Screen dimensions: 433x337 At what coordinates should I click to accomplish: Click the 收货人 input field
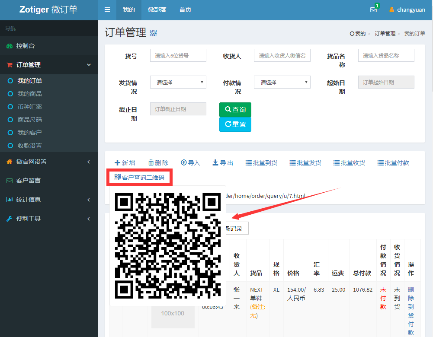click(282, 55)
